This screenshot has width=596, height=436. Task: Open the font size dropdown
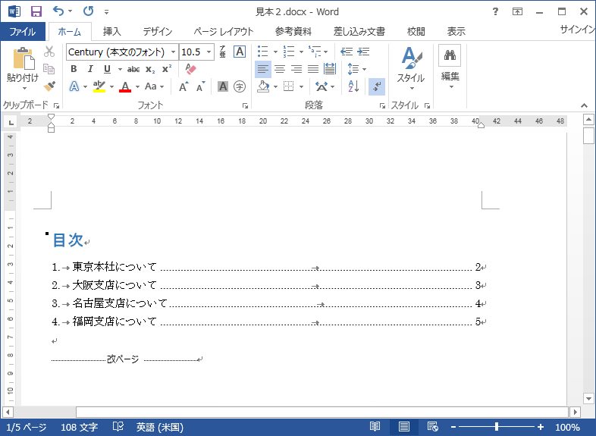click(209, 52)
